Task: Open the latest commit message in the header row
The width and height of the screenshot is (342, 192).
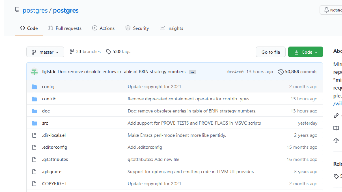Action: 122,72
